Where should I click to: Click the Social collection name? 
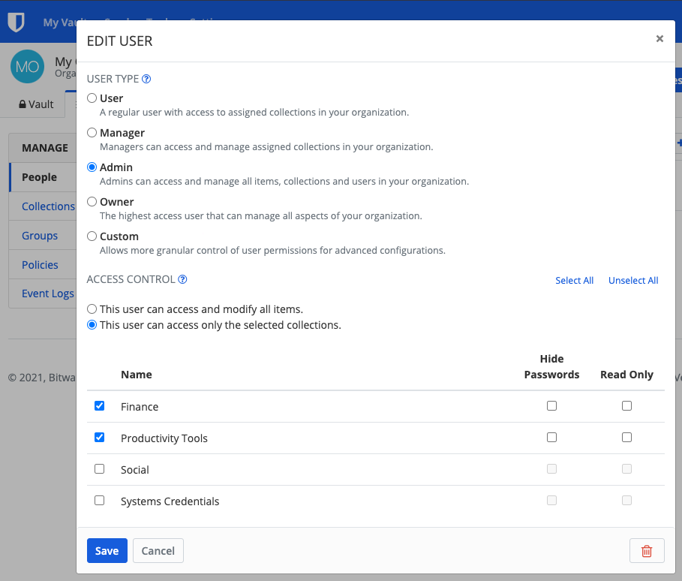click(x=135, y=470)
